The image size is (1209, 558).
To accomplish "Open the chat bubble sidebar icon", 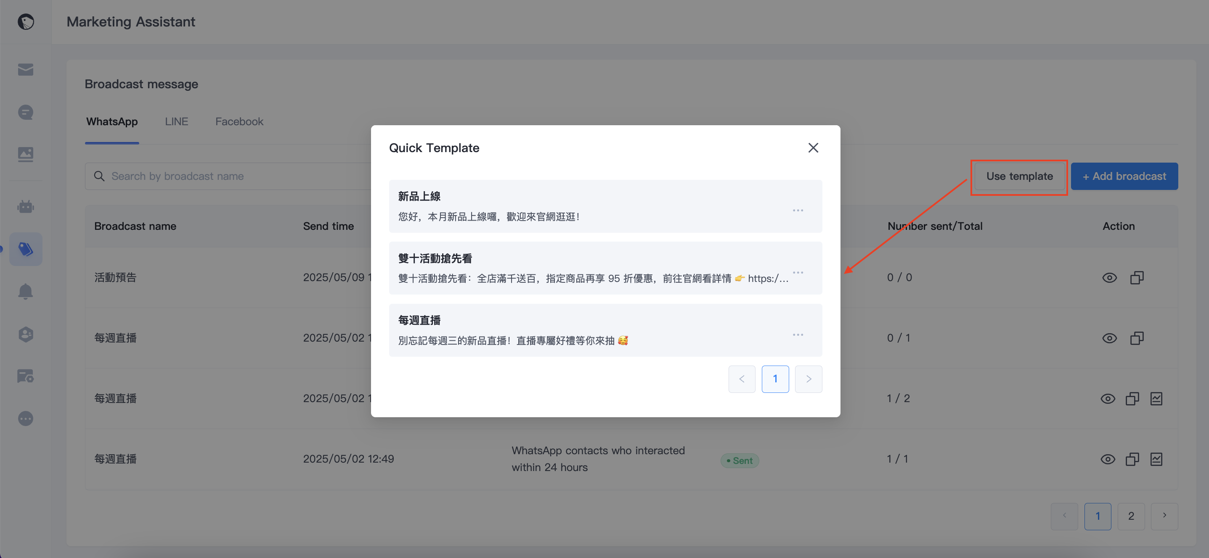I will (x=26, y=112).
